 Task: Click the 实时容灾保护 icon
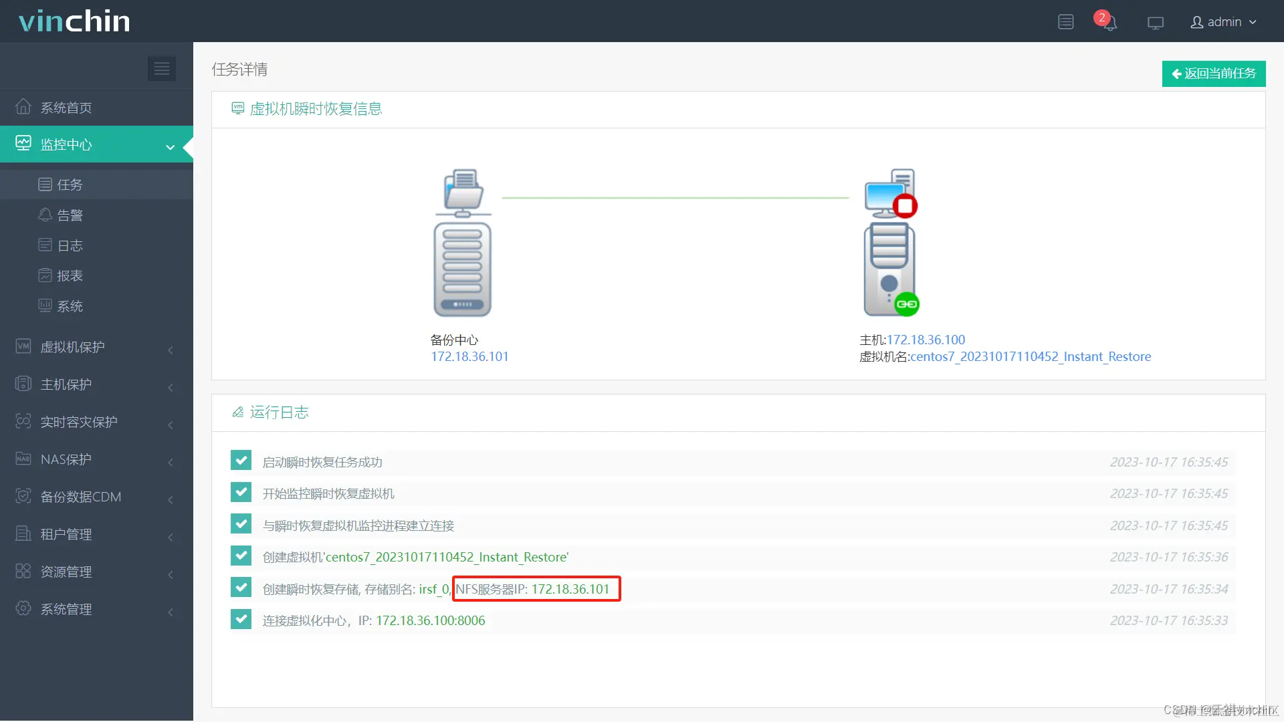[x=23, y=420]
